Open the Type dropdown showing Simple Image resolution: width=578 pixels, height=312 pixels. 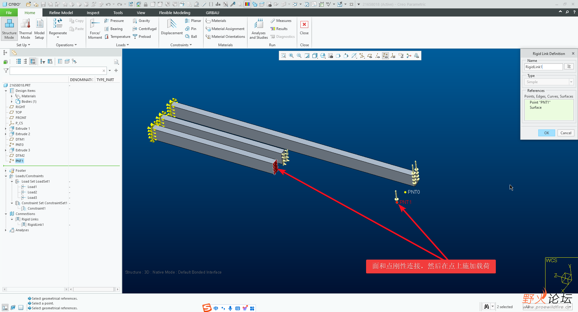(x=571, y=82)
